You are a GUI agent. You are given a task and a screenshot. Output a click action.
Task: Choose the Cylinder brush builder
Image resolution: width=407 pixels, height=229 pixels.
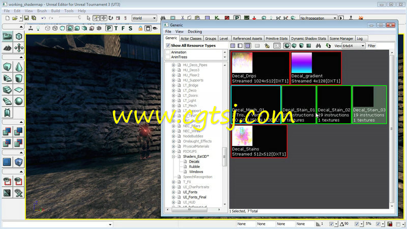click(19, 78)
